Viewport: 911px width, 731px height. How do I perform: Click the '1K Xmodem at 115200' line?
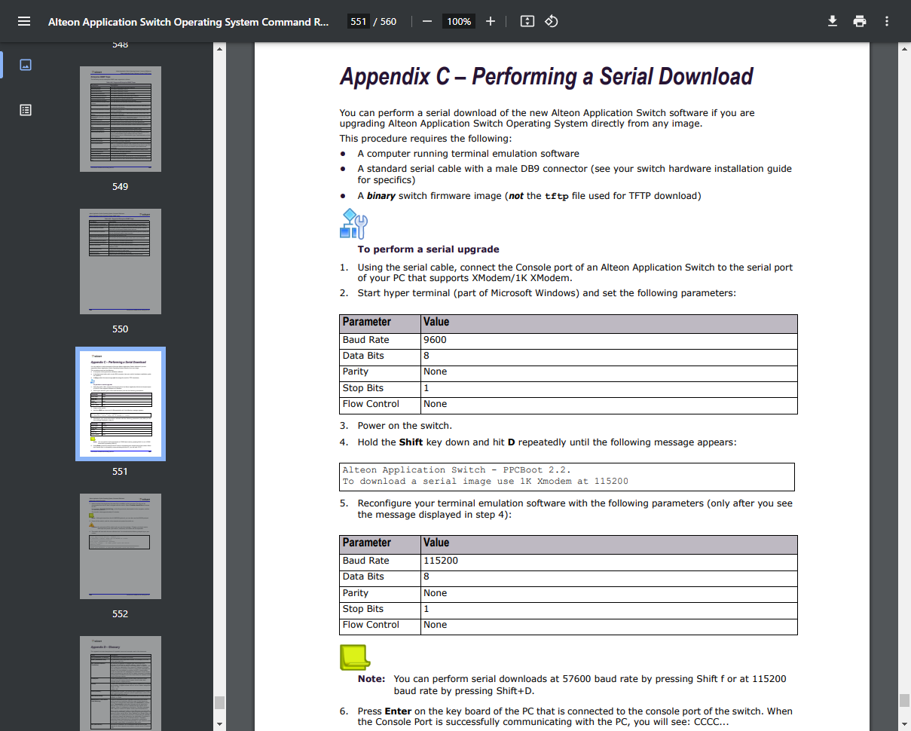pyautogui.click(x=485, y=481)
